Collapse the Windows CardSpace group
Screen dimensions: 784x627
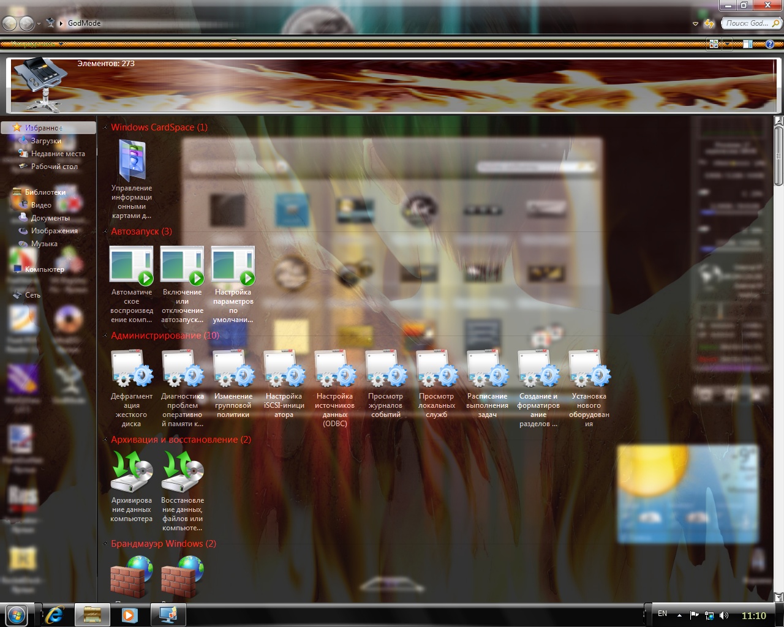click(105, 127)
